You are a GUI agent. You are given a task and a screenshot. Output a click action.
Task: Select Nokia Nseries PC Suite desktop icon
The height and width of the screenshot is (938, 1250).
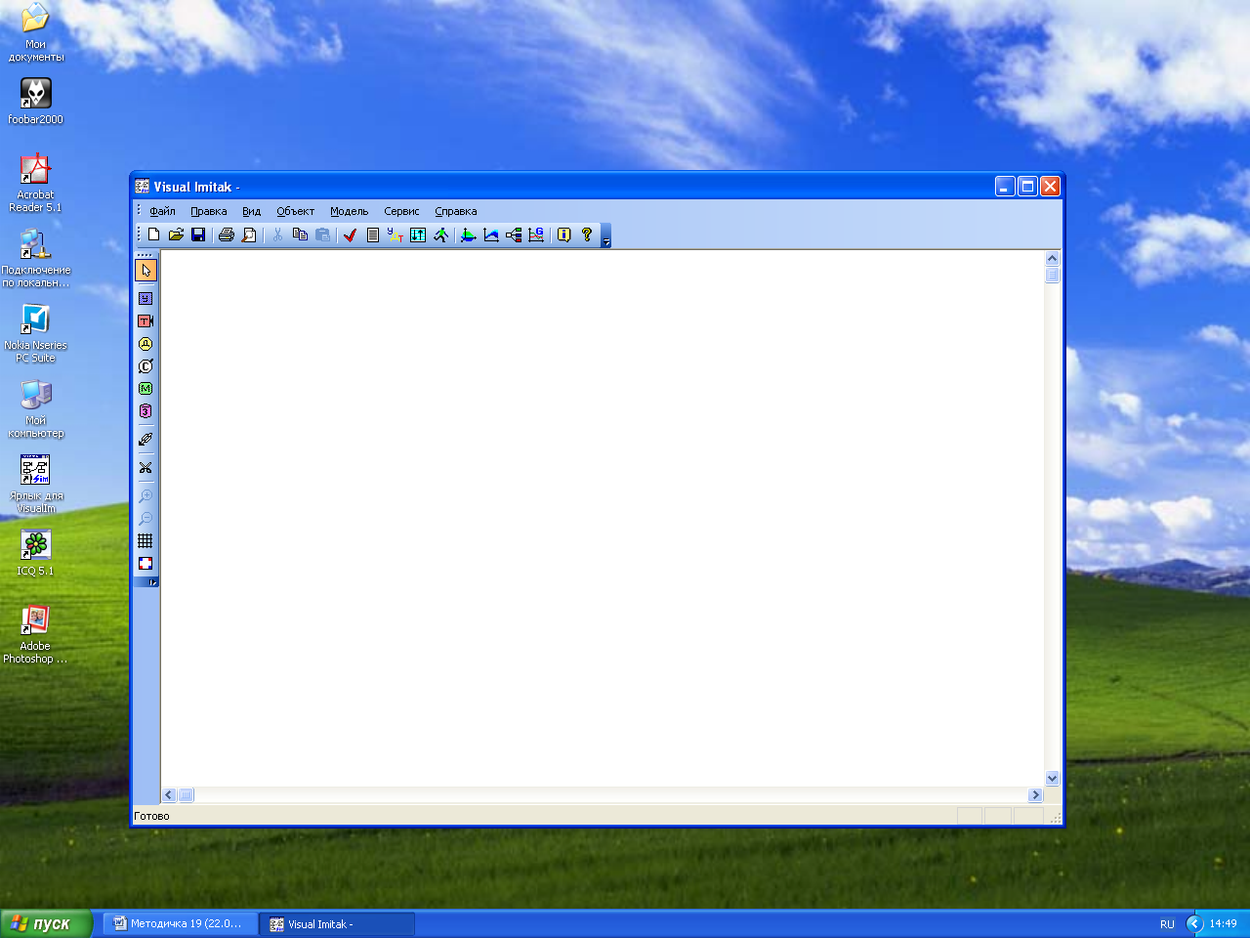point(35,333)
